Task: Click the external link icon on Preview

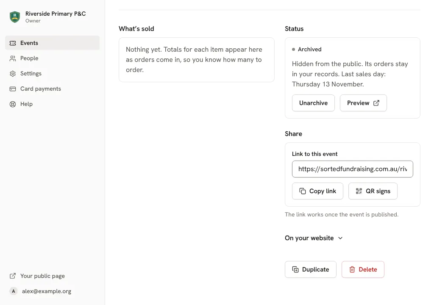Action: pos(376,103)
